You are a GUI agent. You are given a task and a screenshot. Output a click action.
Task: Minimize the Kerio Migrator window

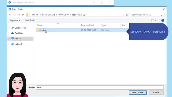pyautogui.click(x=94, y=2)
